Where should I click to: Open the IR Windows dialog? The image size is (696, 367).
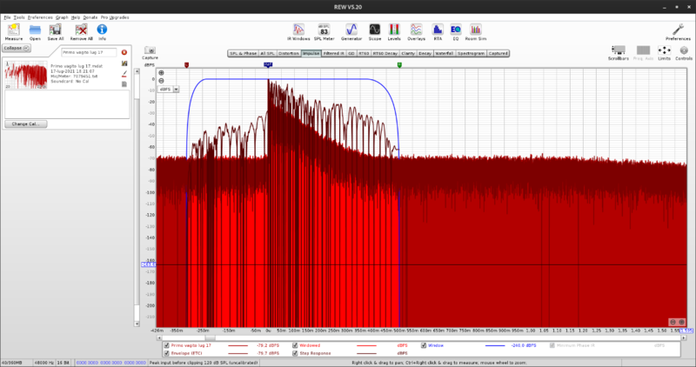pyautogui.click(x=299, y=30)
